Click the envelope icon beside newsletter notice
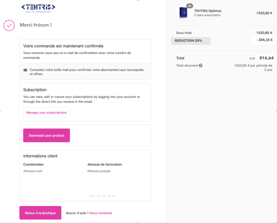This screenshot has width=277, height=223. coord(25,70)
